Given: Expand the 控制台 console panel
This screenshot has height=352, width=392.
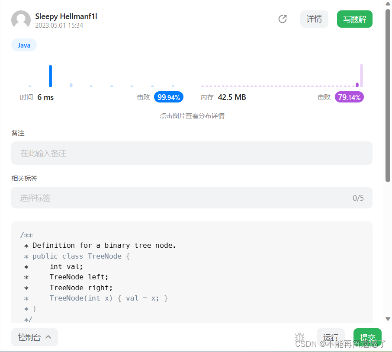Looking at the screenshot, I should click(x=35, y=337).
